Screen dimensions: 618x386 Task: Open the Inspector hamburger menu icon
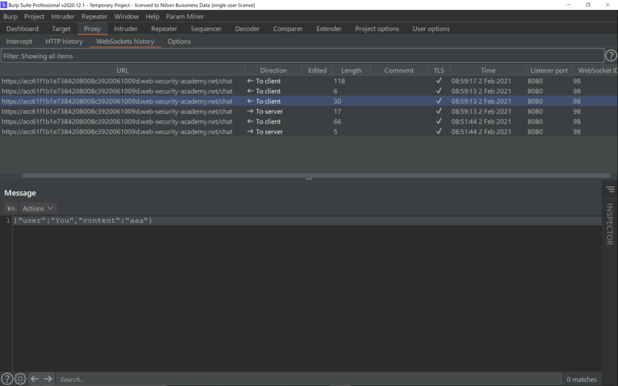(610, 189)
